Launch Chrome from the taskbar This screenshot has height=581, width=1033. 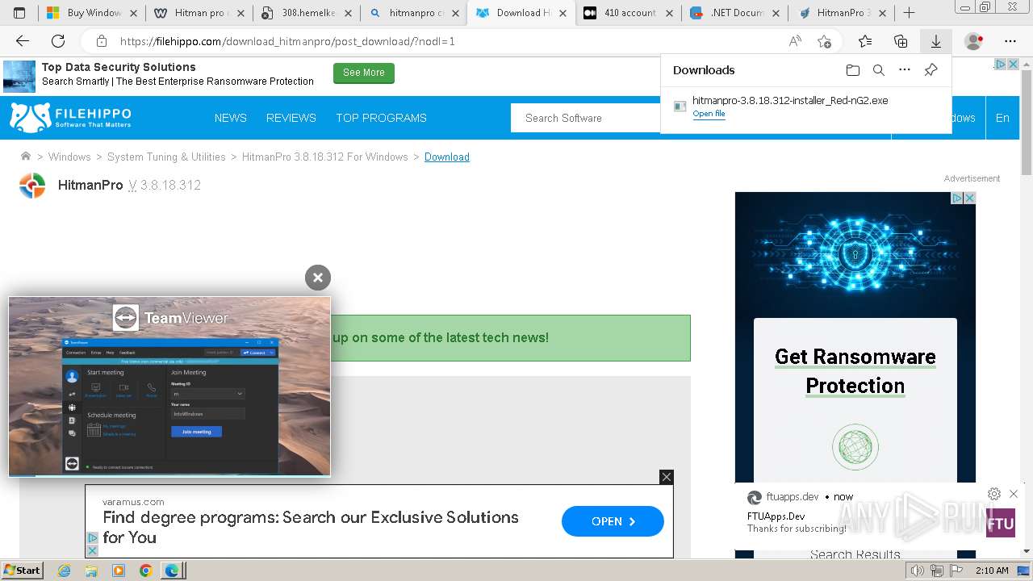[145, 571]
